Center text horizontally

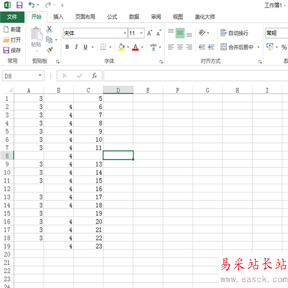(x=180, y=47)
